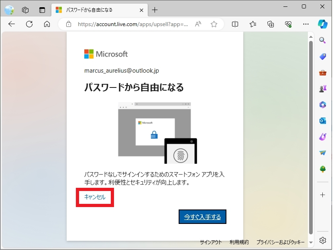
Task: Click the キャンセル link
Action: [95, 197]
